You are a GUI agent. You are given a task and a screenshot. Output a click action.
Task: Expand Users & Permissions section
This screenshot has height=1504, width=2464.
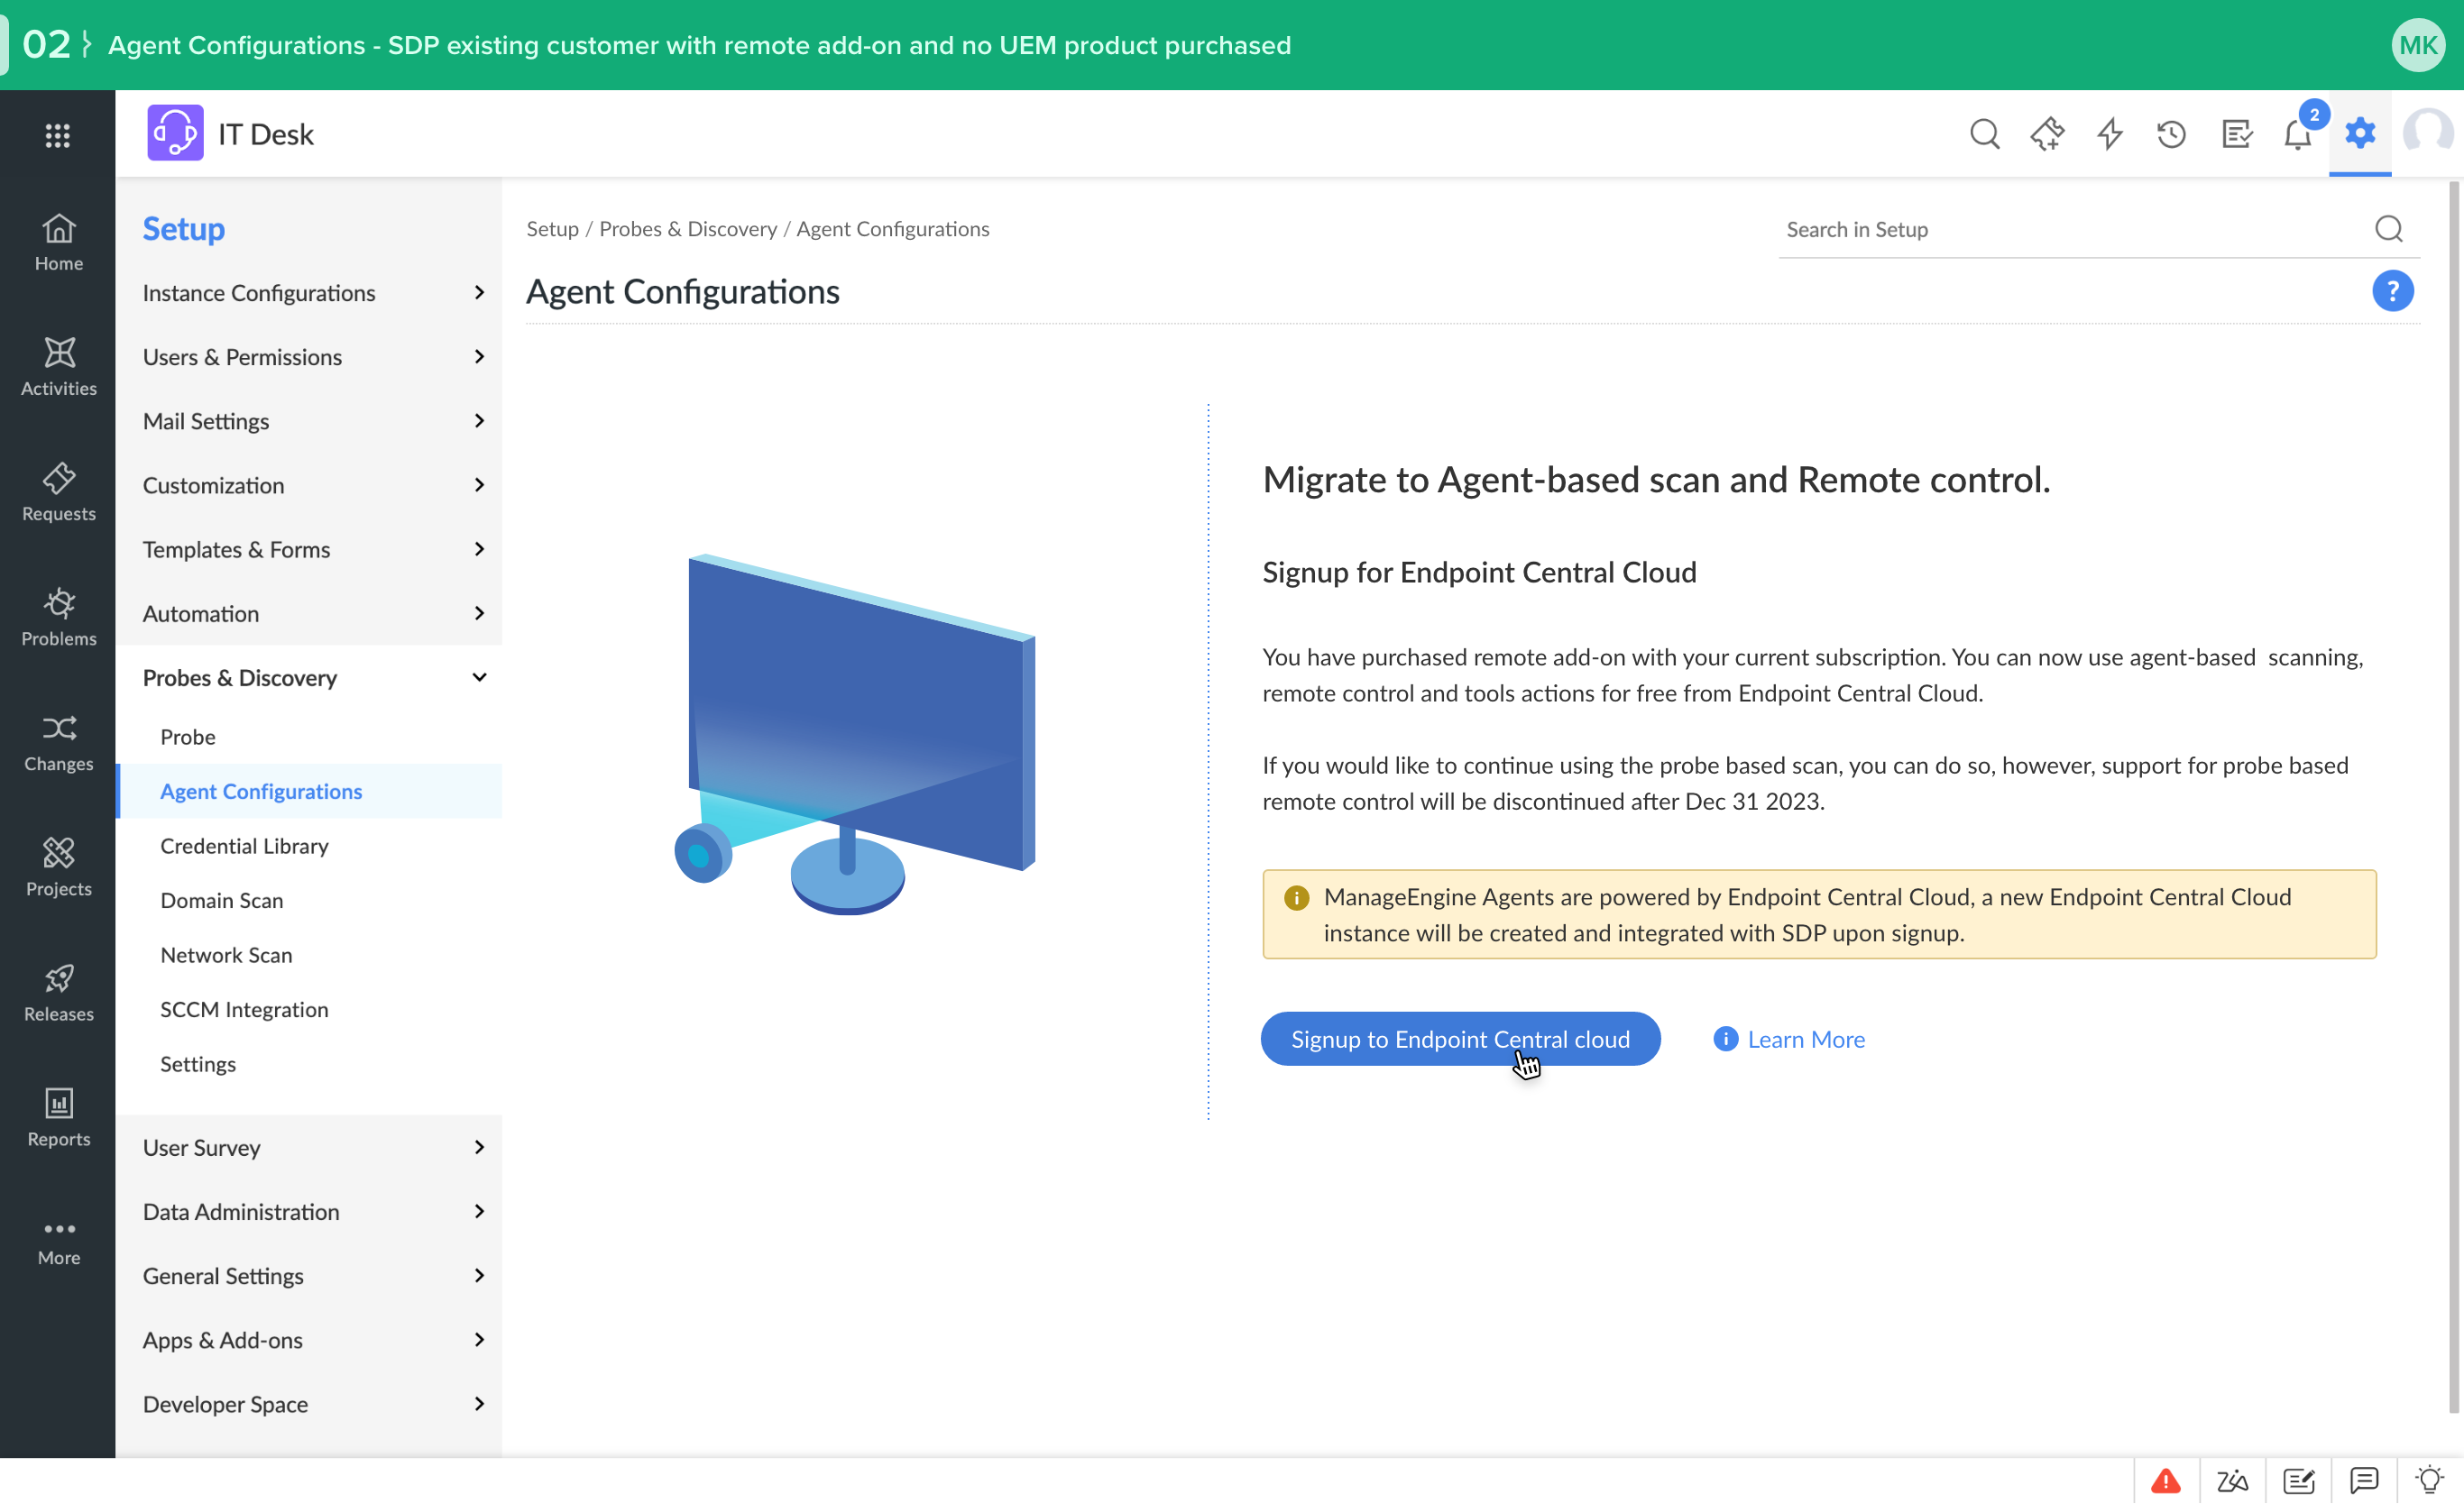309,357
